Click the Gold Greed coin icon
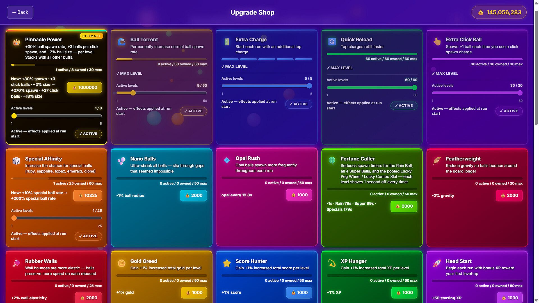Image resolution: width=539 pixels, height=303 pixels. [x=122, y=263]
